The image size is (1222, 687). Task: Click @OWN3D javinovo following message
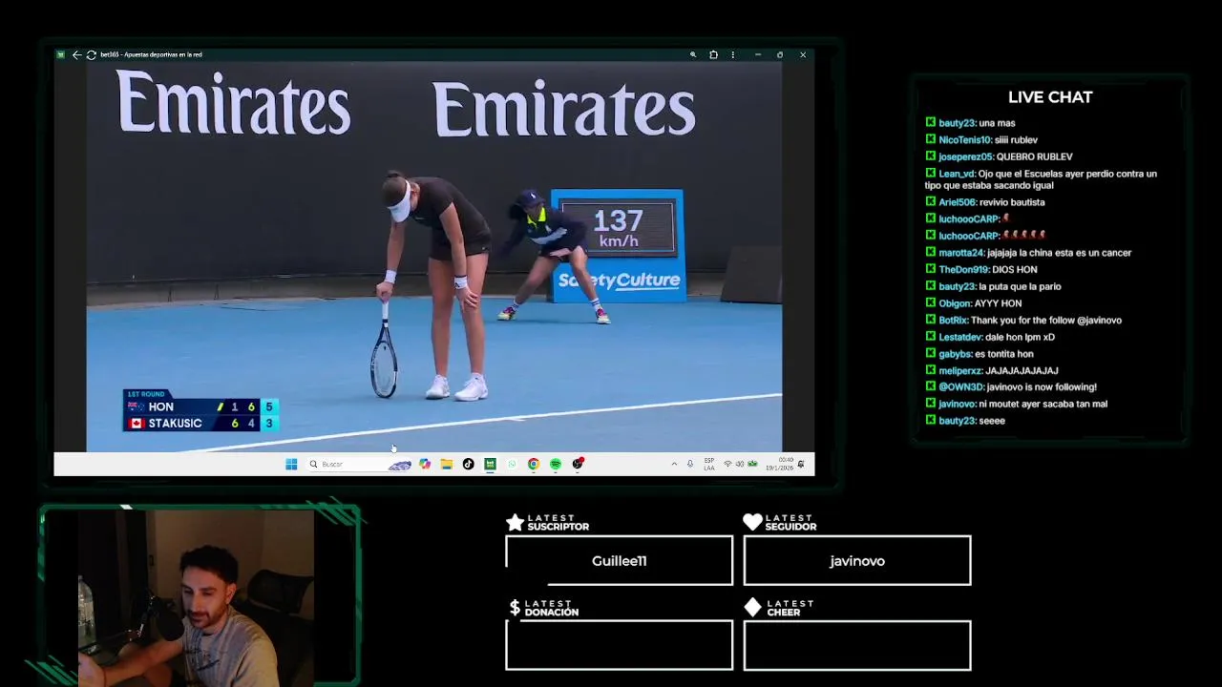(1011, 387)
